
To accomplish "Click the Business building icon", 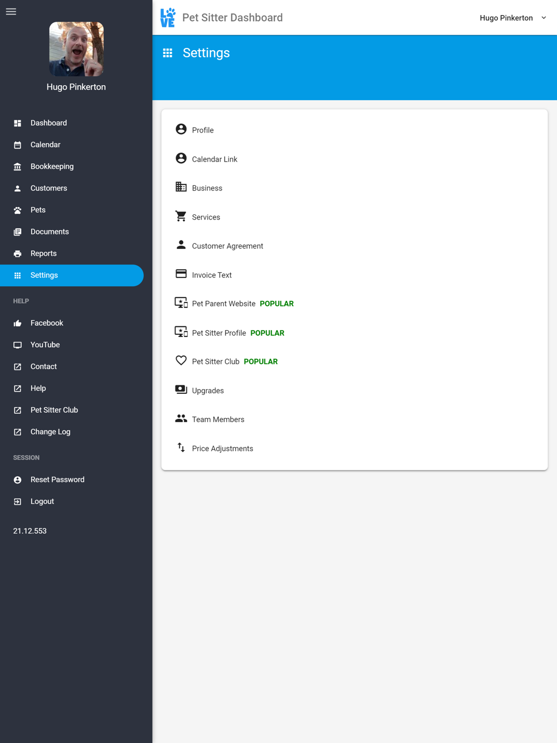I will [181, 187].
